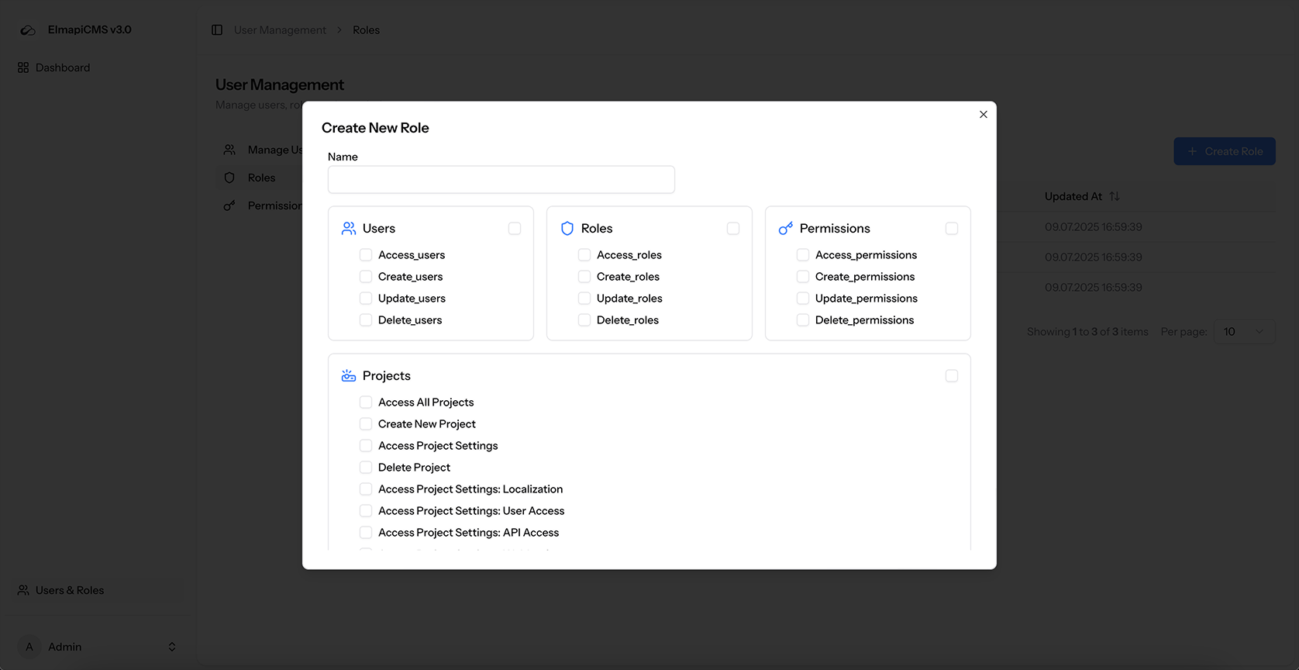Screen dimensions: 1299x670
Task: Select the Manage Users menu item
Action: coord(259,150)
